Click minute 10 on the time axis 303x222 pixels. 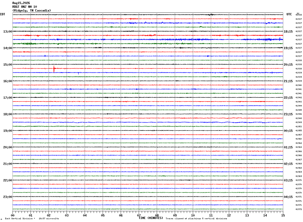(x=193, y=215)
